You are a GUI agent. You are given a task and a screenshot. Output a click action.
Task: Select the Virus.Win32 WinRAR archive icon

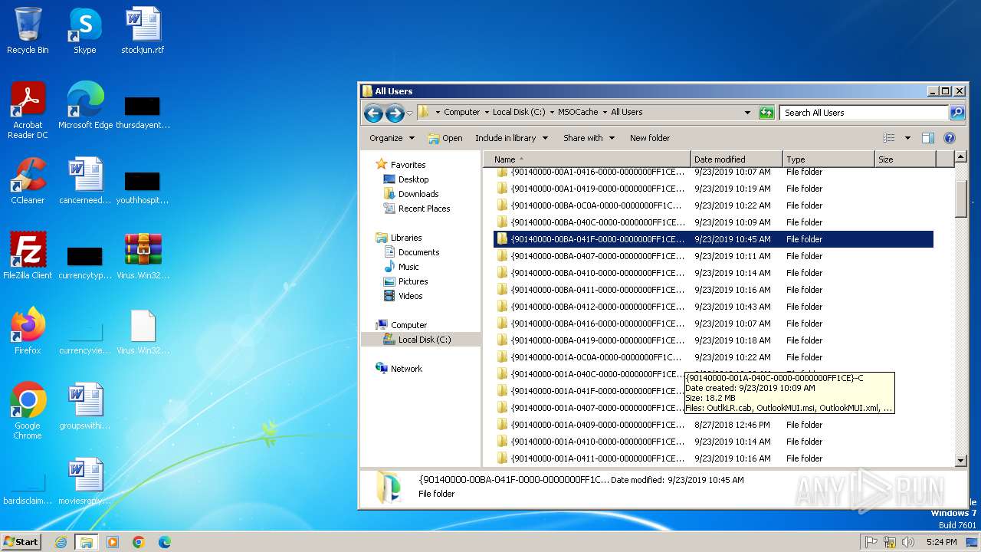pos(143,256)
